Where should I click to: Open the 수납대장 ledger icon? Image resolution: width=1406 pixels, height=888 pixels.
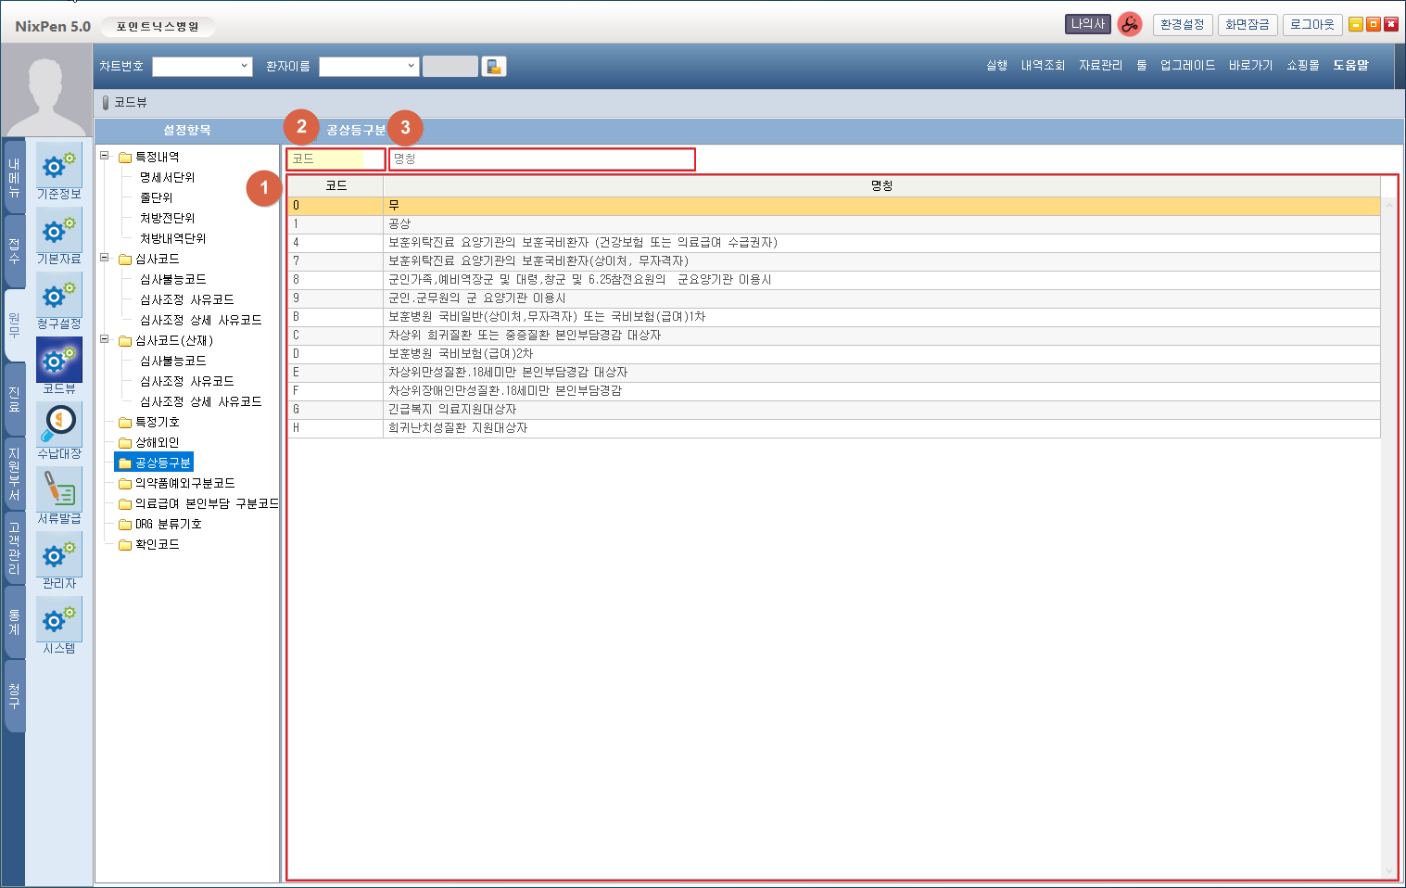click(59, 425)
